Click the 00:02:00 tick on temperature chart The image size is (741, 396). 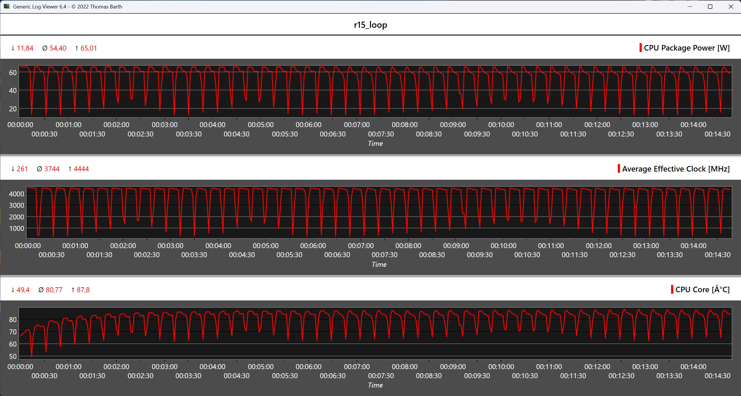[x=116, y=366]
